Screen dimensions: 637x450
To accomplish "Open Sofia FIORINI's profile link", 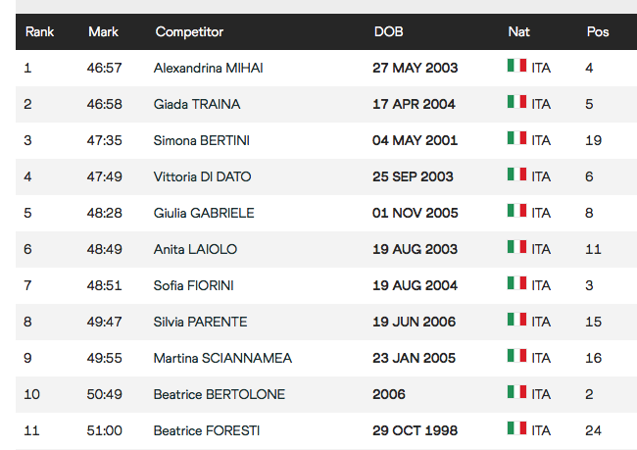I will coord(193,285).
